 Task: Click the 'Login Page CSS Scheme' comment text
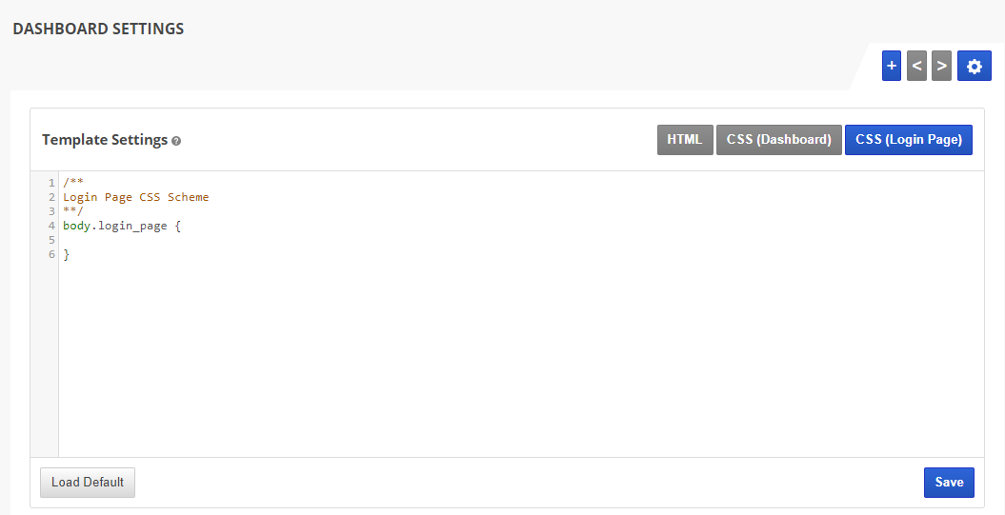pyautogui.click(x=135, y=198)
